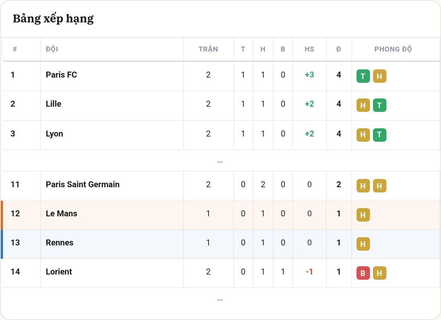
Task: Open the Lorient team link
Action: coord(59,272)
